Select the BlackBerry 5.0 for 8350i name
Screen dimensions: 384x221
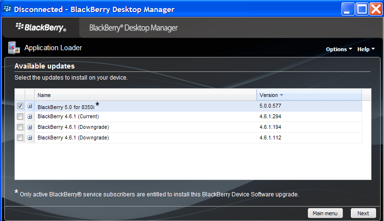[66, 107]
